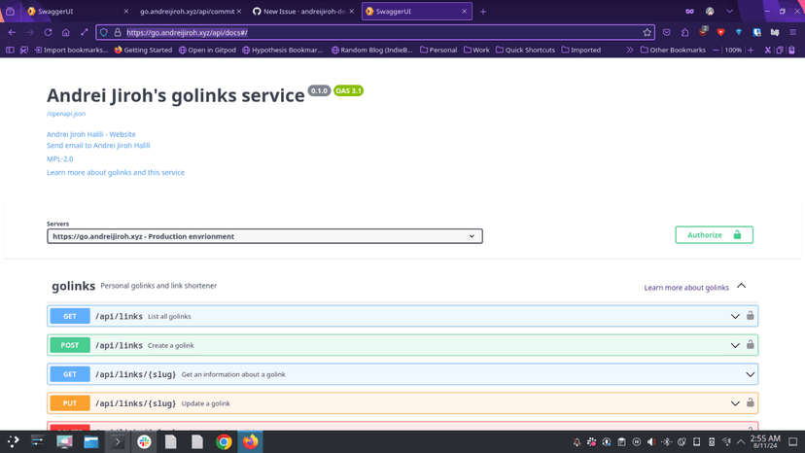The width and height of the screenshot is (805, 453).
Task: Open a new browser tab
Action: tap(483, 12)
